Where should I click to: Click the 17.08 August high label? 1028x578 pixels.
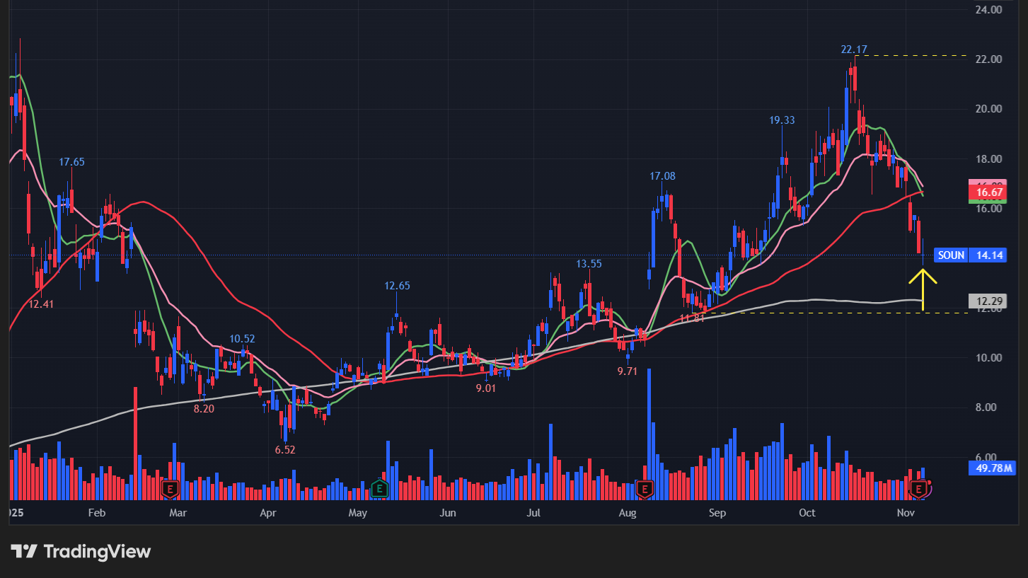663,175
